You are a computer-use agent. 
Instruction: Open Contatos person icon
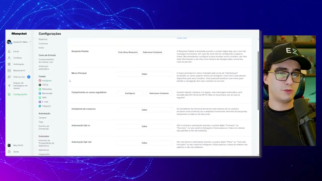tap(9, 58)
